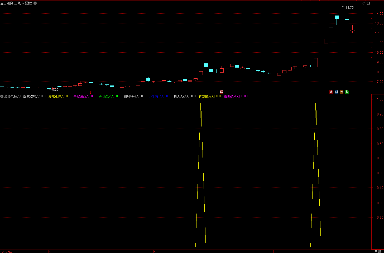Click the 0.50 indicator axis label
384x253 pixels.
(380, 173)
